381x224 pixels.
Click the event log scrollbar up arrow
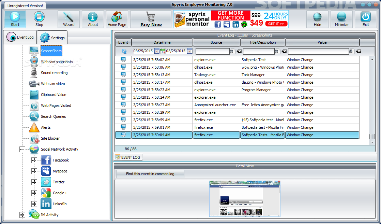coord(372,60)
